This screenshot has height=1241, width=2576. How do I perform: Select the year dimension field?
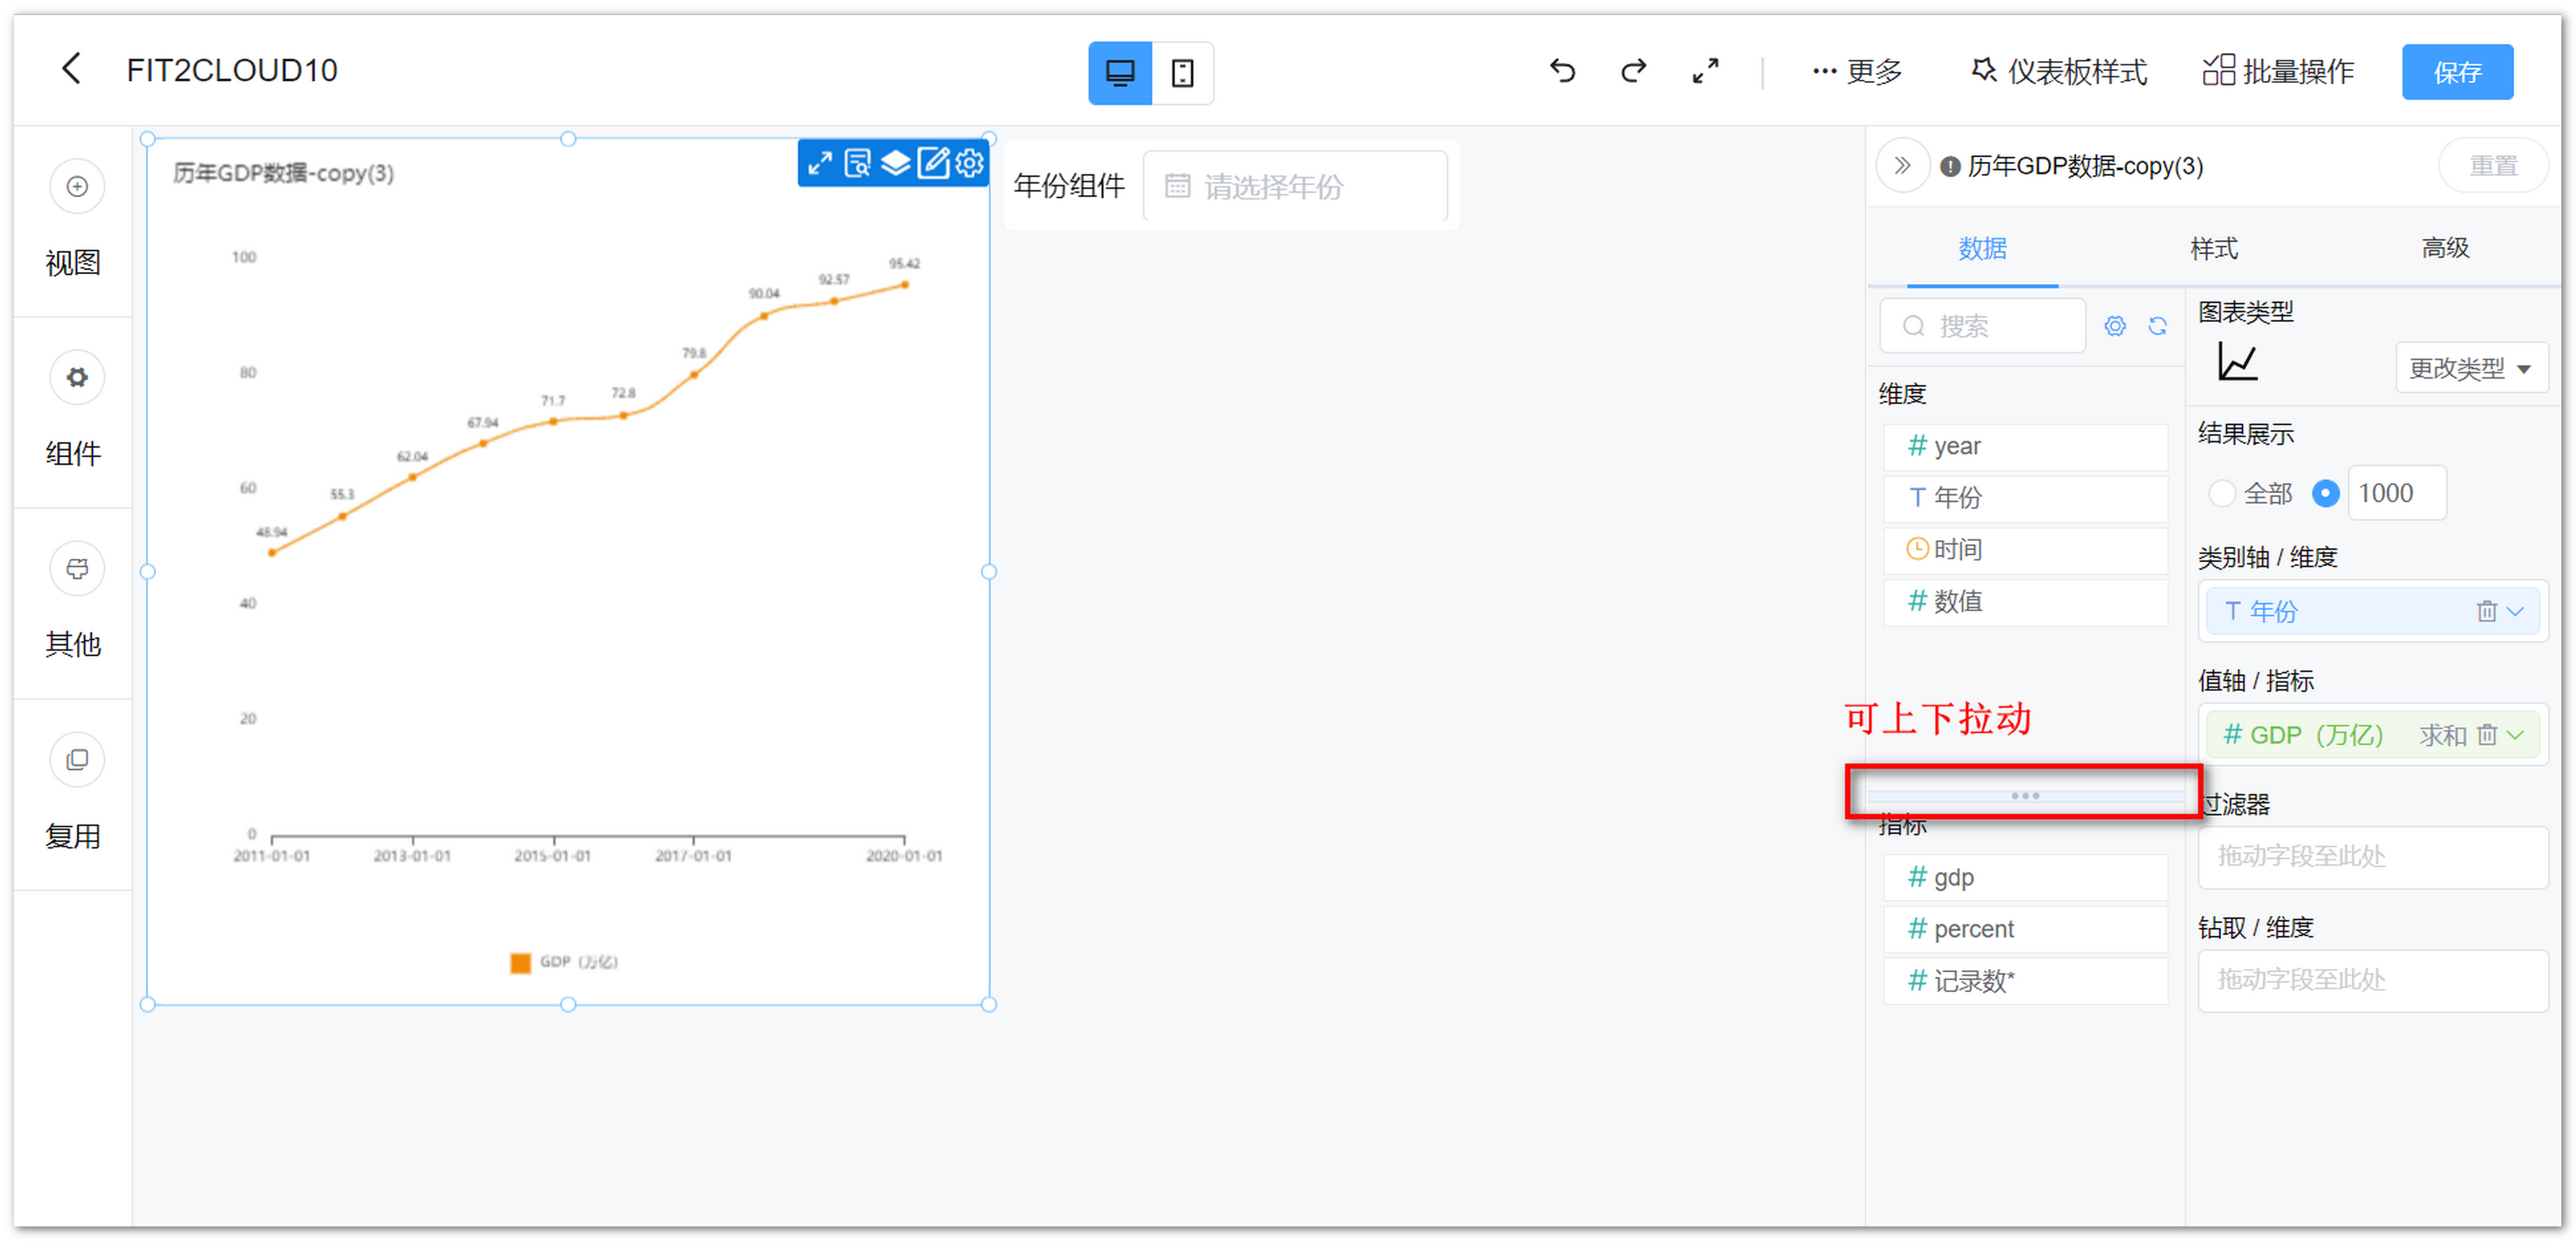[2025, 446]
